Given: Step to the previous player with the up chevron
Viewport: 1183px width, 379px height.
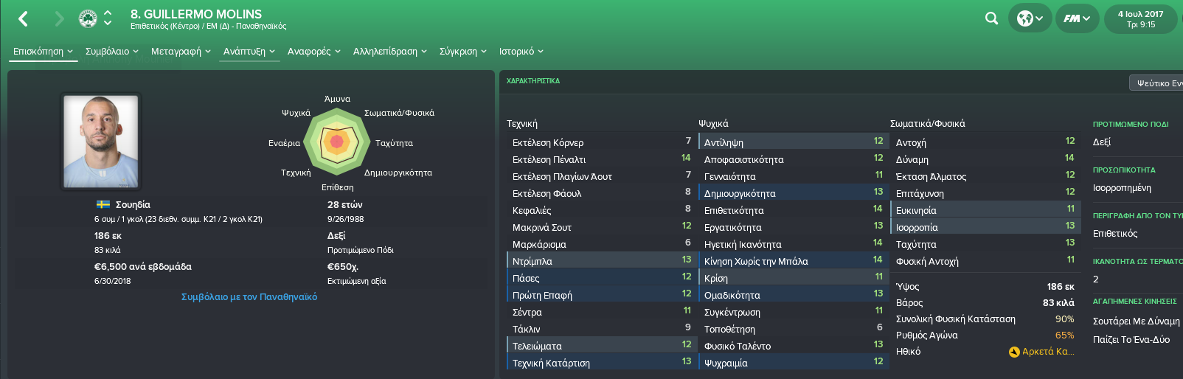Looking at the screenshot, I should coord(108,13).
